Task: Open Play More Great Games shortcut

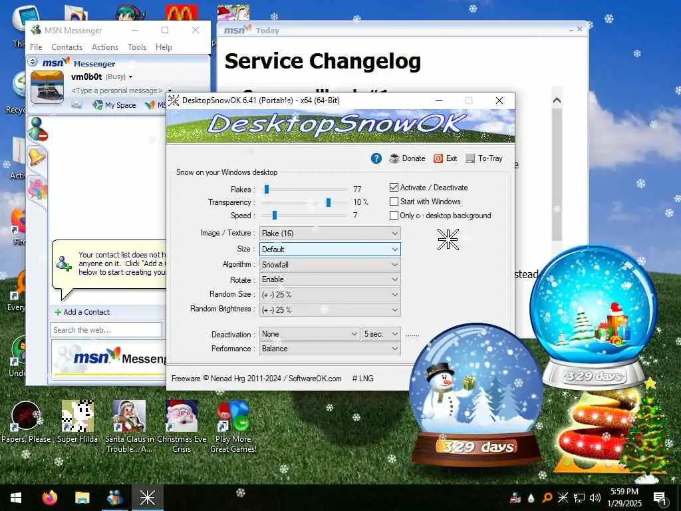Action: [x=233, y=426]
